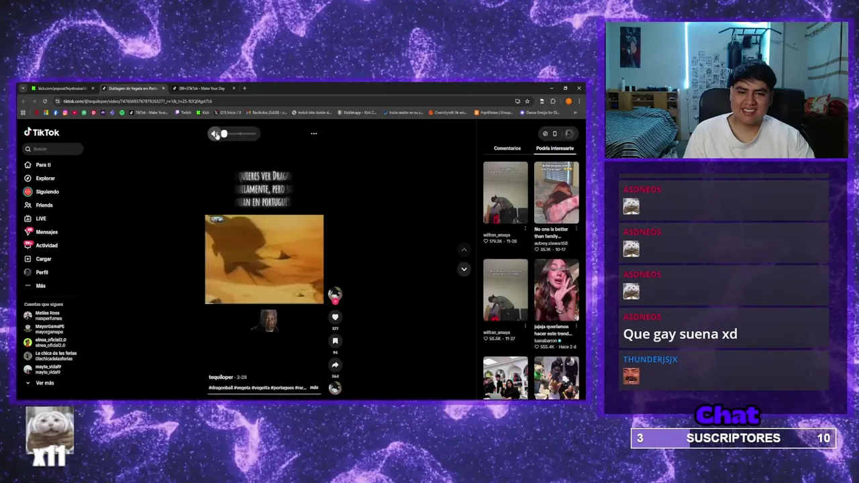Click the video progress bar

(x=265, y=393)
